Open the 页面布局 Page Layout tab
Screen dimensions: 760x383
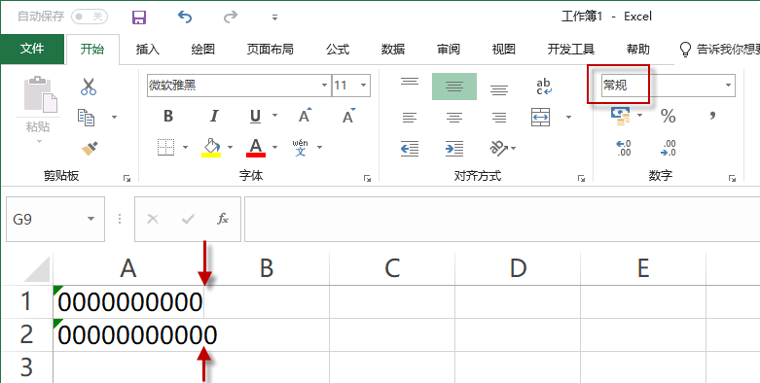coord(270,49)
